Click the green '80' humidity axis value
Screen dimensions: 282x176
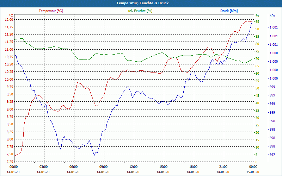pos(257,44)
